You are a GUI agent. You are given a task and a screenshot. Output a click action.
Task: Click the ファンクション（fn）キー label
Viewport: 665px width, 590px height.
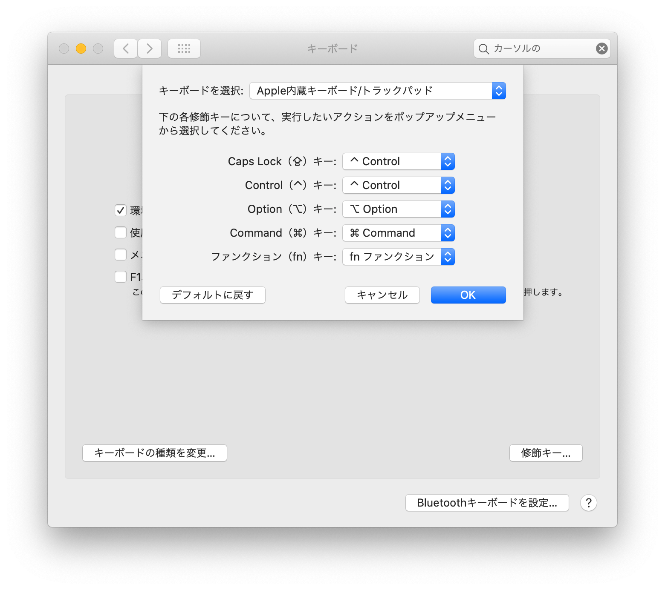click(274, 257)
